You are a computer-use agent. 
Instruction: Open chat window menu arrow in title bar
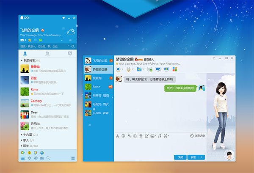point(214,58)
